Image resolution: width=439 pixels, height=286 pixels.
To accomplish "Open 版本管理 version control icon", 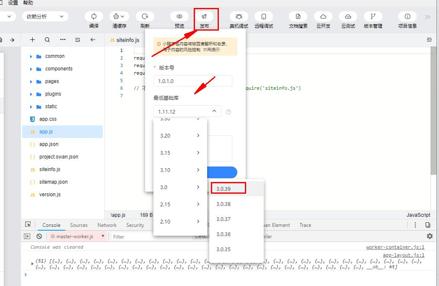I will tap(373, 16).
